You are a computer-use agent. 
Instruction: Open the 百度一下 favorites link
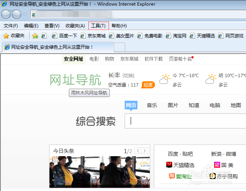[64, 36]
